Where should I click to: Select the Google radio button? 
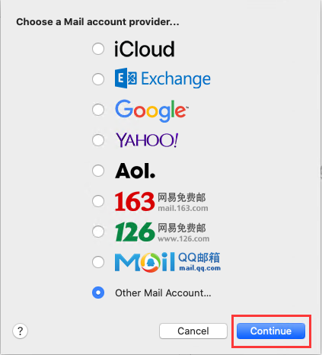(98, 110)
